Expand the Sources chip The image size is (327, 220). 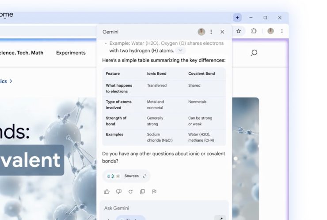click(126, 176)
